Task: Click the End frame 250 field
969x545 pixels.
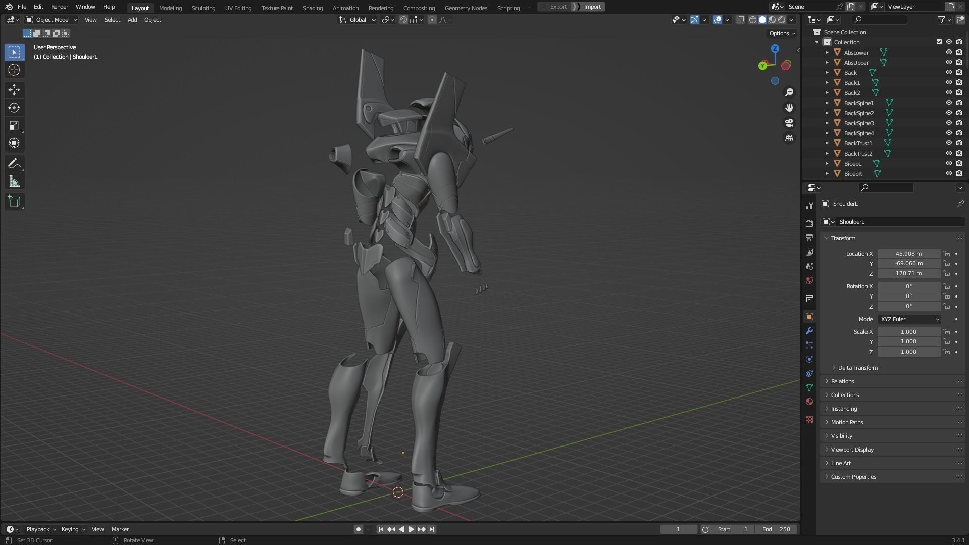Action: (777, 529)
